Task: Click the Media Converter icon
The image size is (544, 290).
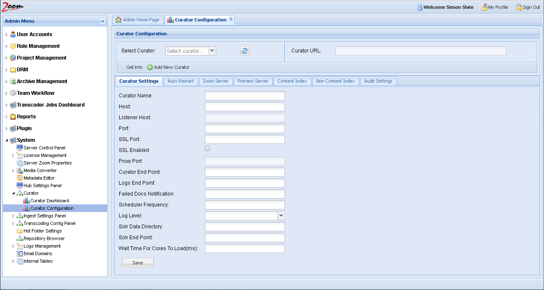Action: pos(20,170)
